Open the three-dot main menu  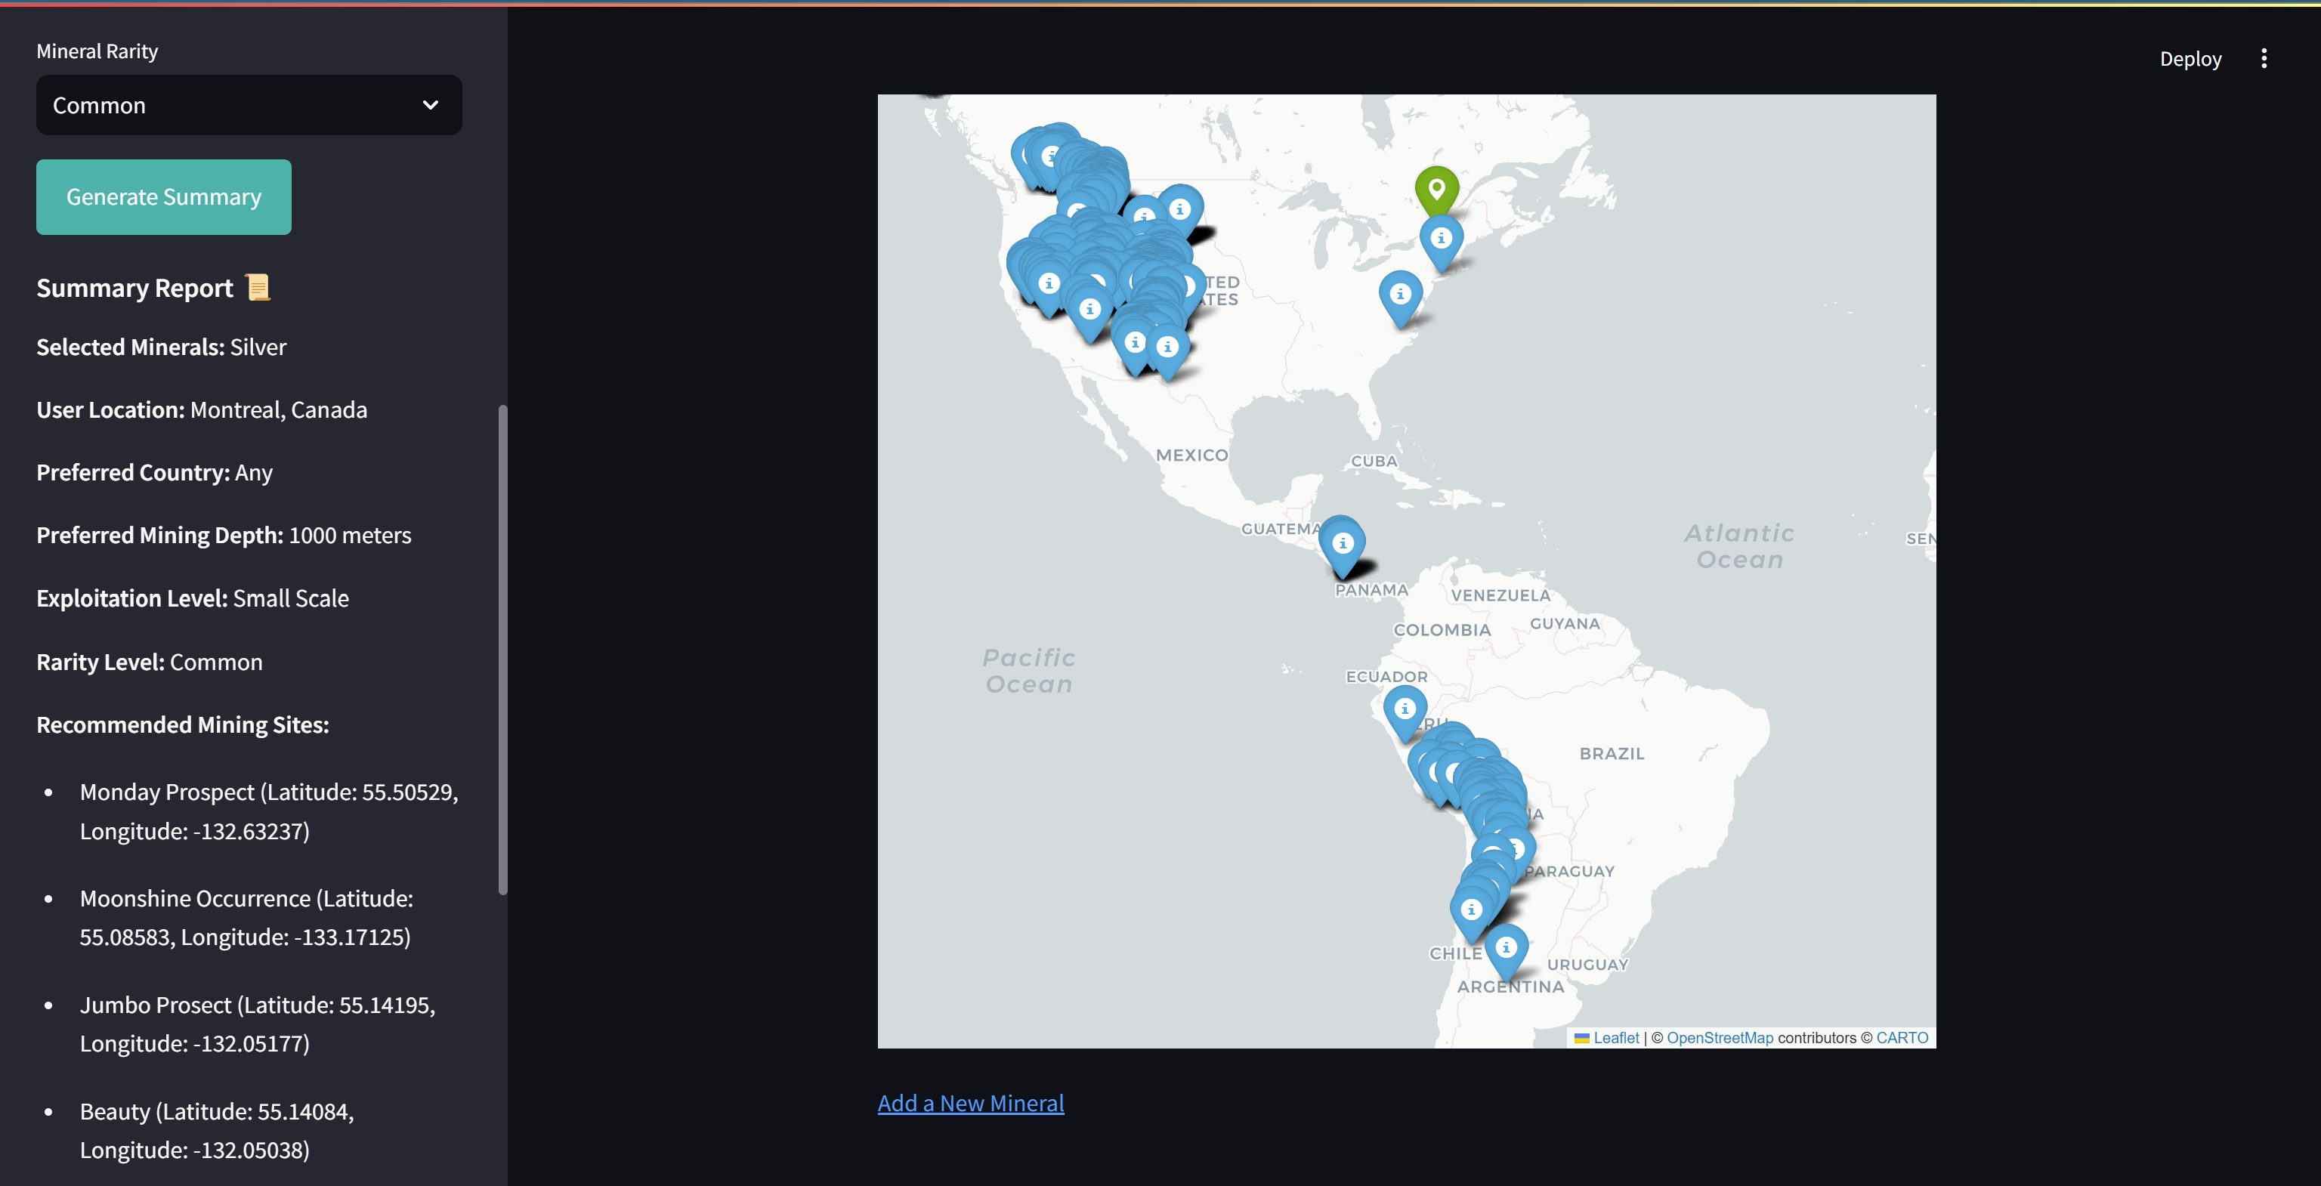(2264, 58)
